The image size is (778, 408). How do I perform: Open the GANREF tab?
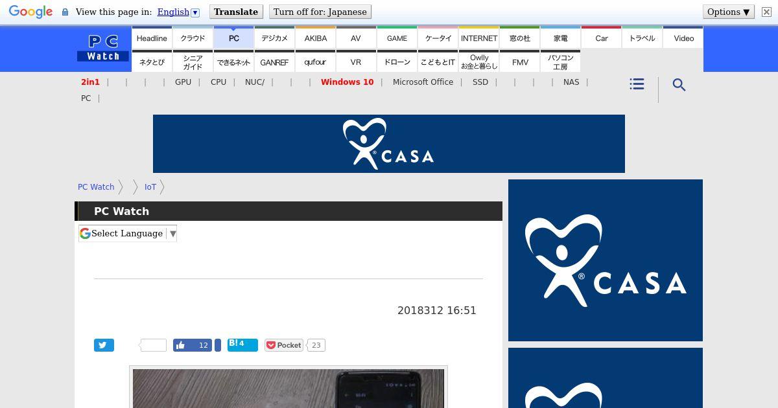point(274,62)
